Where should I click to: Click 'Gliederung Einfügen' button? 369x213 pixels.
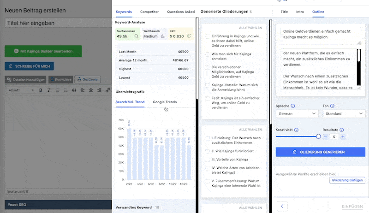pyautogui.click(x=347, y=180)
